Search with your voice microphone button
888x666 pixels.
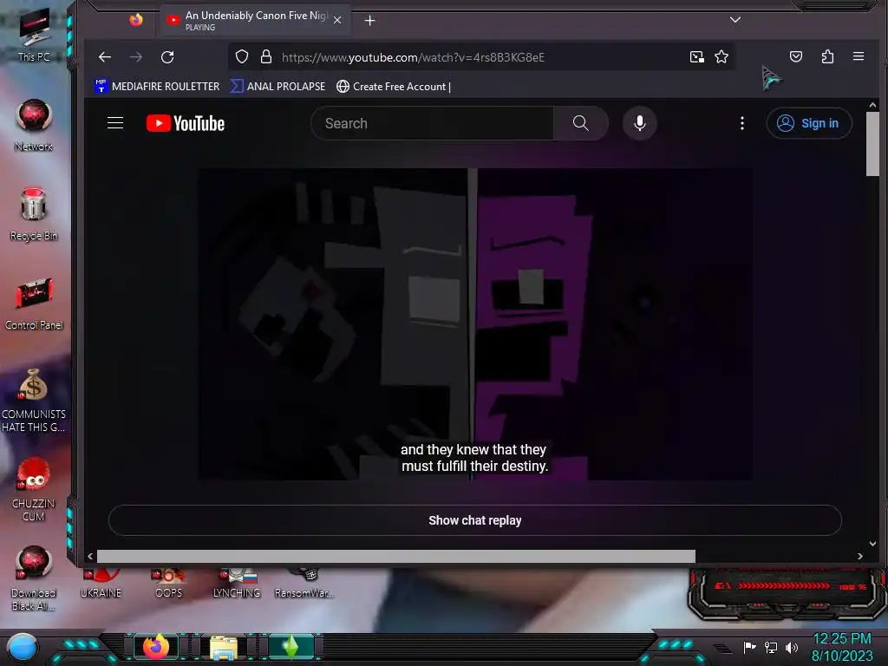[x=640, y=123]
